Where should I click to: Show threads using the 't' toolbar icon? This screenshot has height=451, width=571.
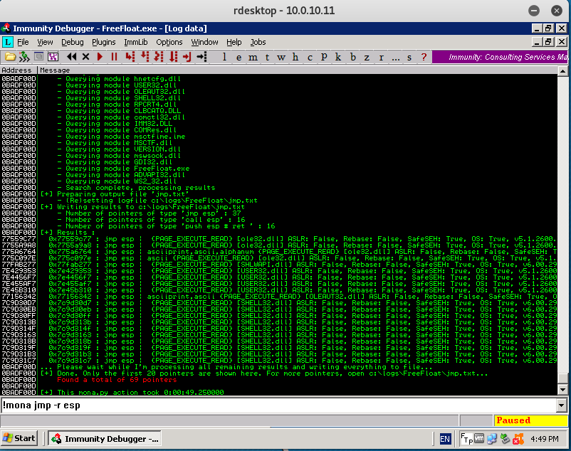(x=266, y=58)
